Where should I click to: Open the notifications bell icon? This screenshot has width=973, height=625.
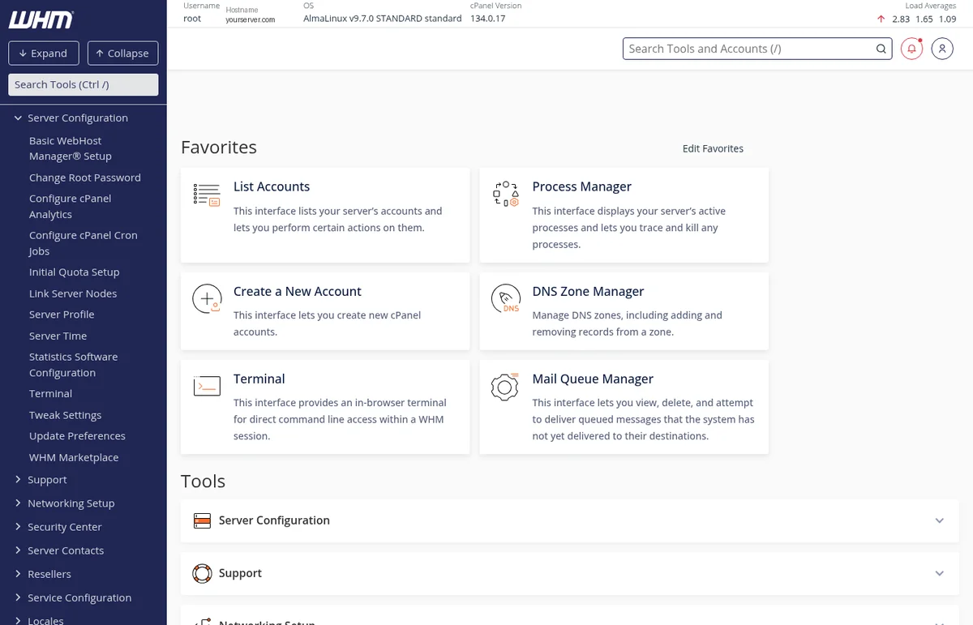coord(911,49)
